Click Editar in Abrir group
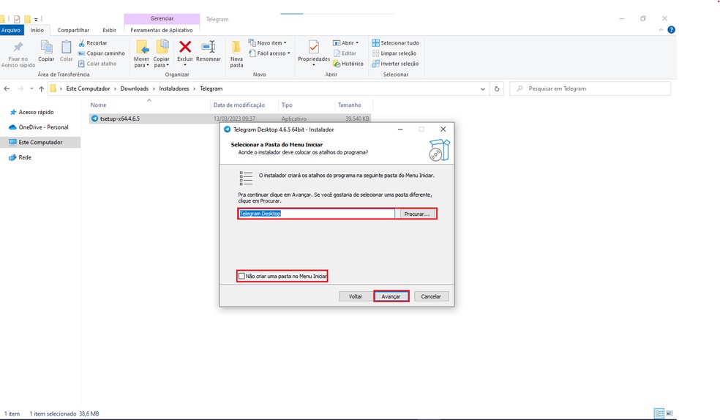 (x=345, y=53)
